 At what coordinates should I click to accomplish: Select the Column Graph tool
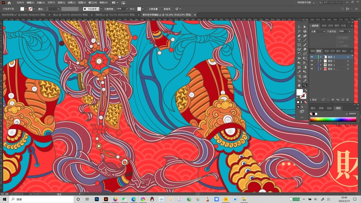click(x=305, y=76)
